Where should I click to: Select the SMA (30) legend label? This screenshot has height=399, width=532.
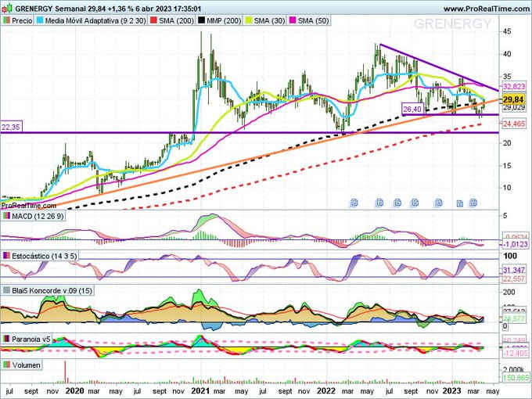pos(269,20)
